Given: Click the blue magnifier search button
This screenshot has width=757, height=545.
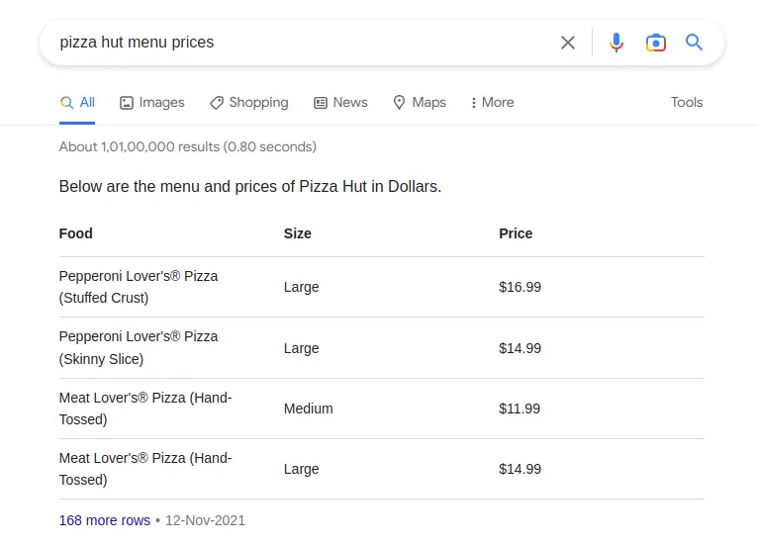Looking at the screenshot, I should pyautogui.click(x=694, y=43).
